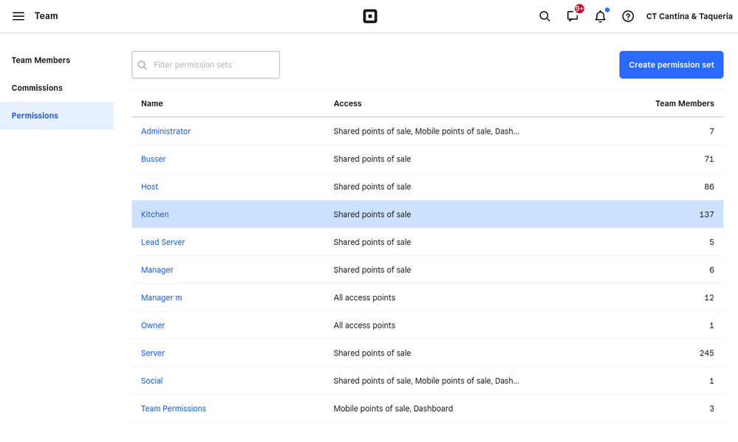Image resolution: width=738 pixels, height=442 pixels.
Task: View the Owner permission set
Action: coord(152,325)
